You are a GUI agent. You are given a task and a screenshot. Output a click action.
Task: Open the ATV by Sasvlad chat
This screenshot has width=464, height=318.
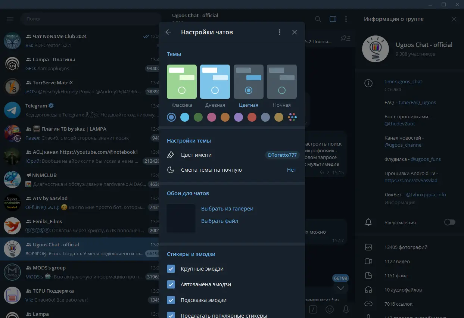tap(80, 203)
